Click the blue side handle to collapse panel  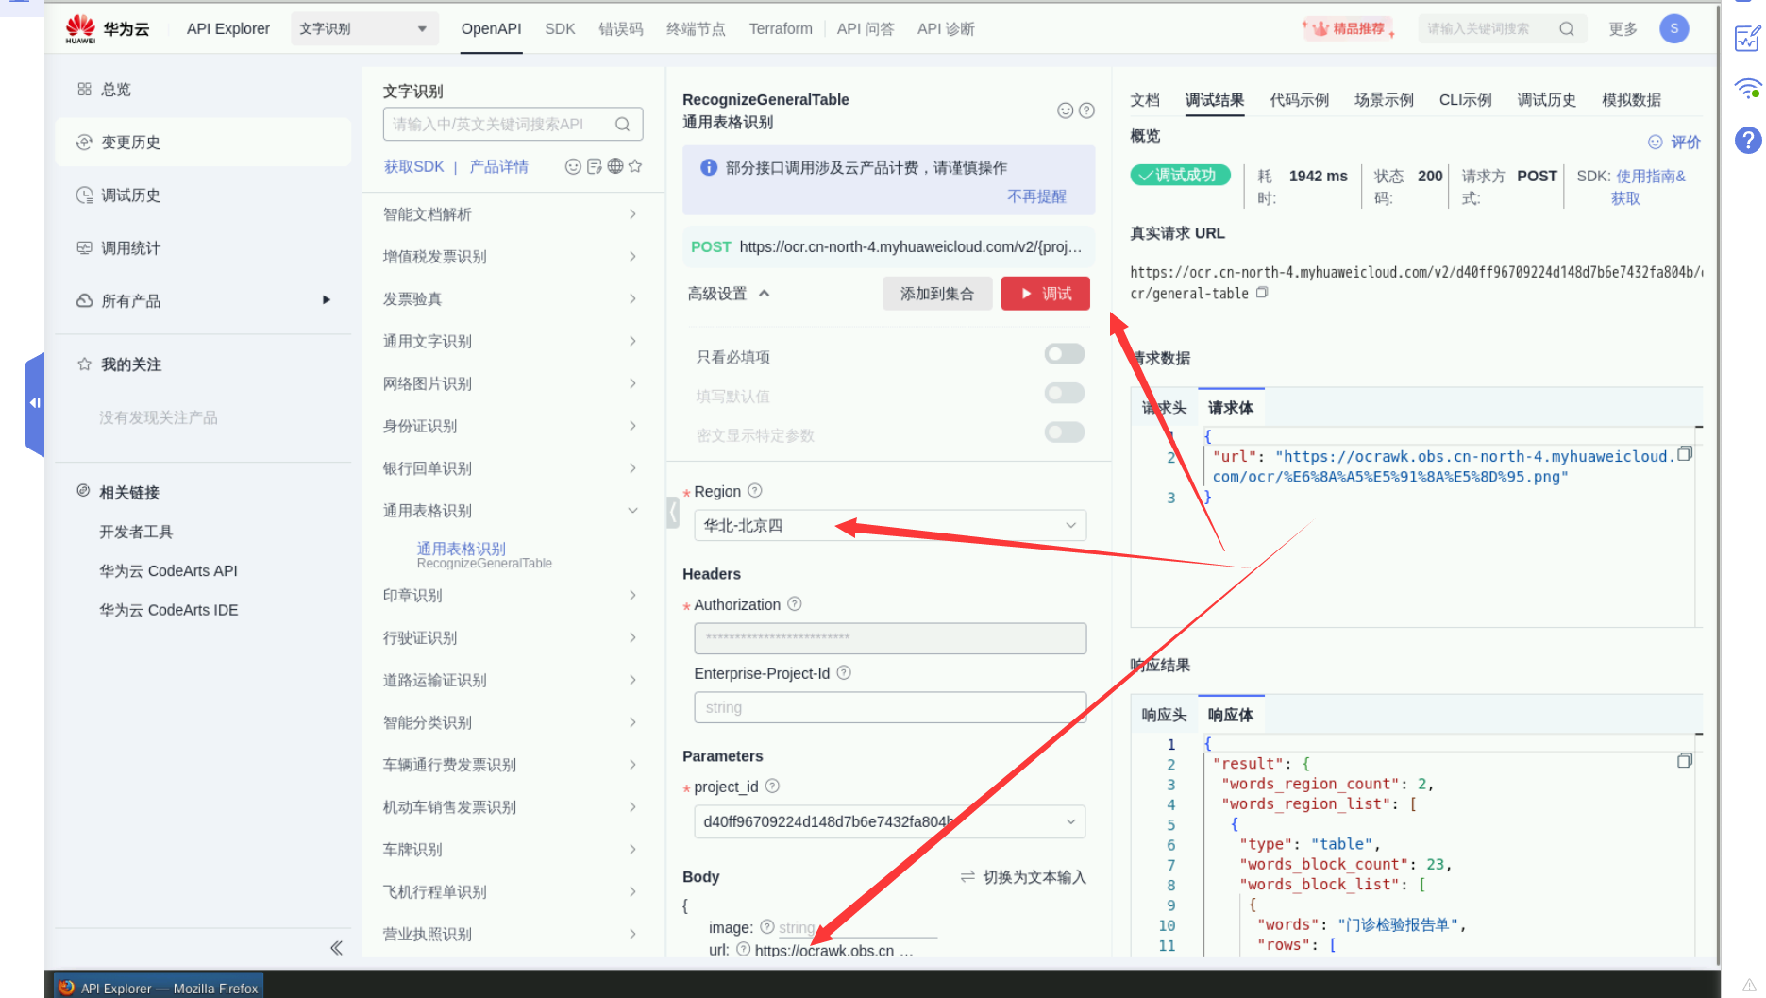[x=35, y=404]
